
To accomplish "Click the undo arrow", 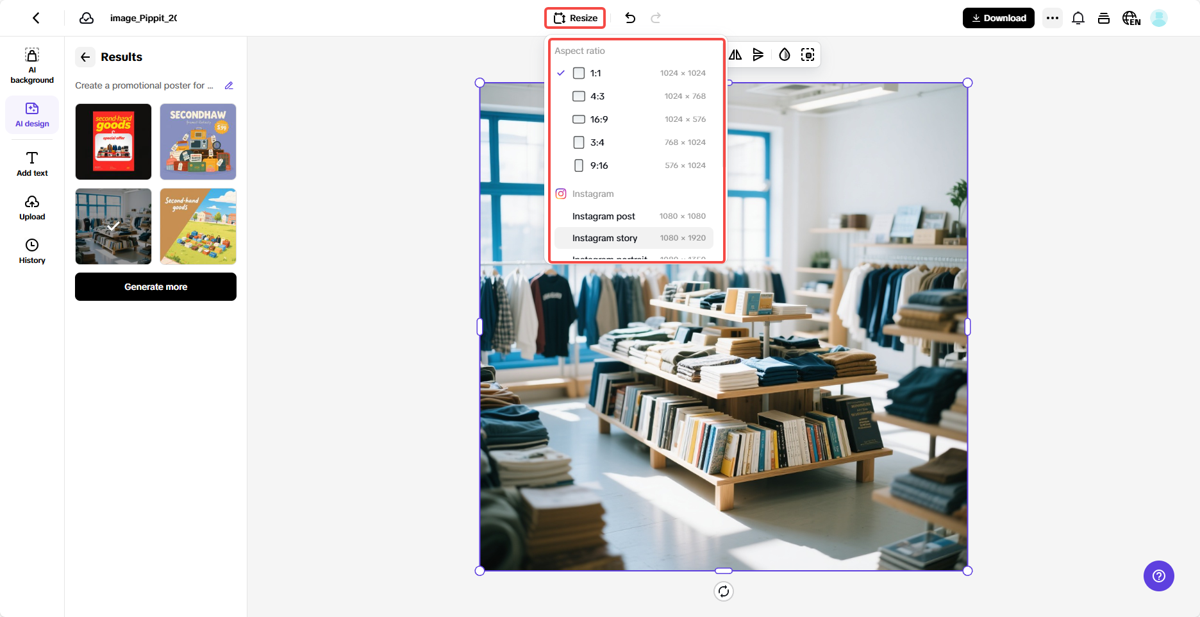I will click(630, 18).
